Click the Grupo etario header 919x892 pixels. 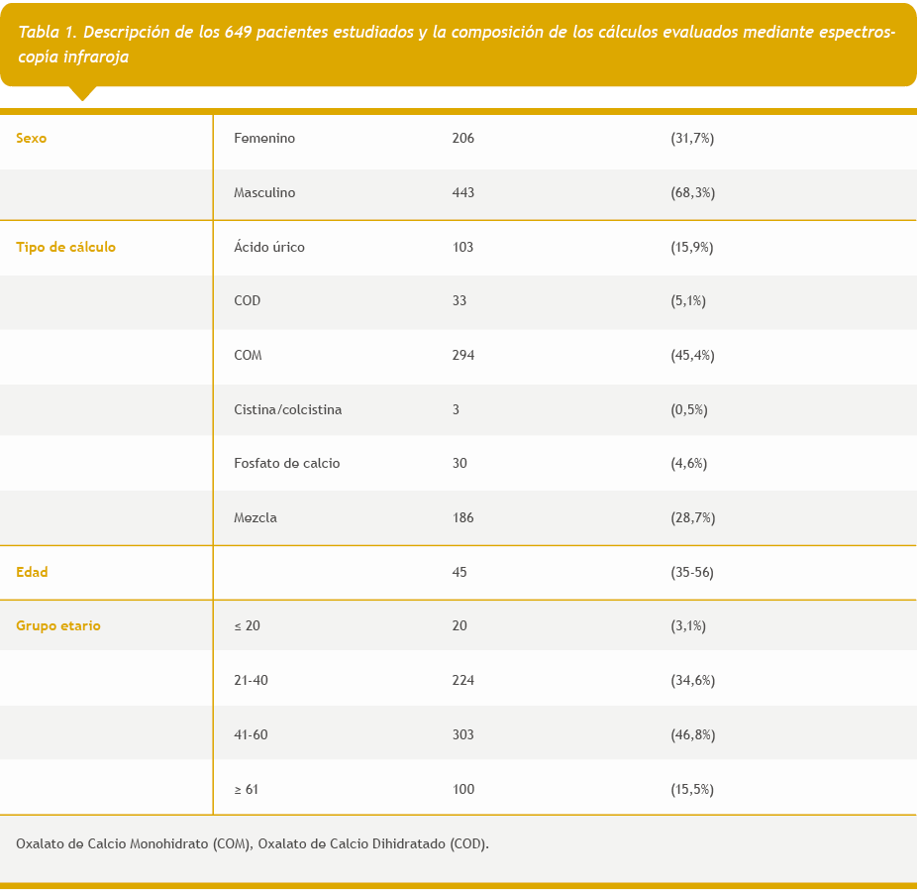(58, 626)
